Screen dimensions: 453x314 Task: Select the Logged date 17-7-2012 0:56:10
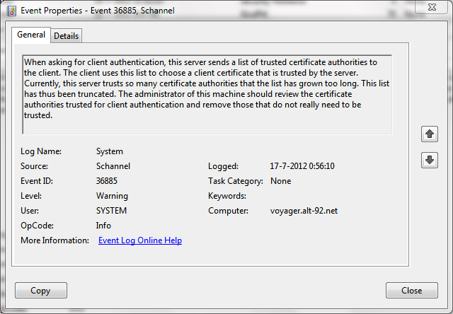[302, 166]
